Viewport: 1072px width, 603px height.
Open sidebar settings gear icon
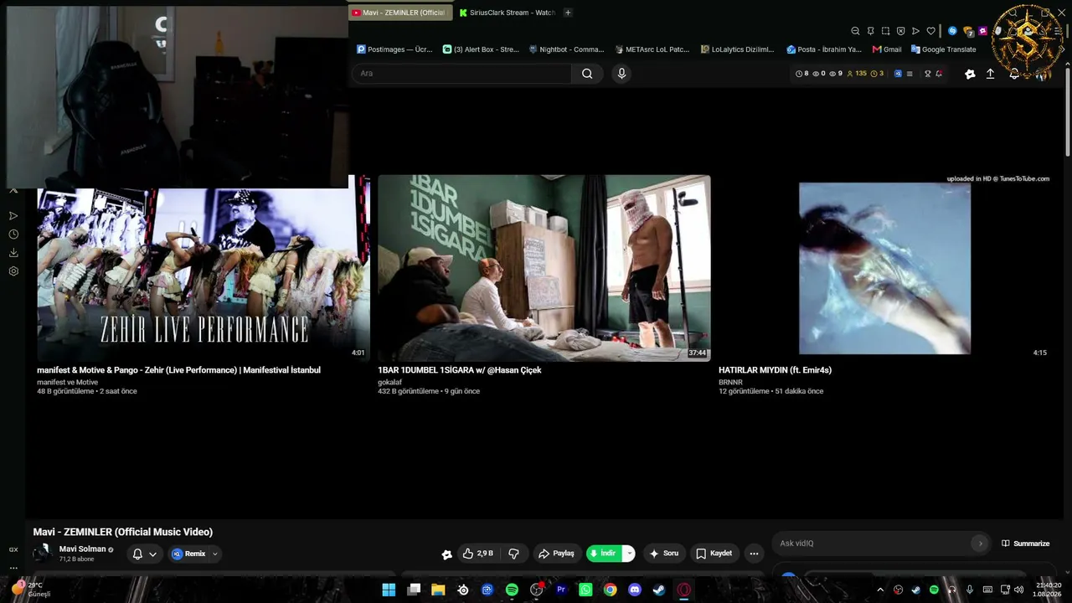point(13,271)
